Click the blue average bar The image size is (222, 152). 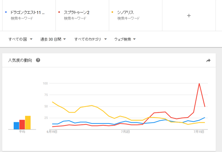click(16, 126)
